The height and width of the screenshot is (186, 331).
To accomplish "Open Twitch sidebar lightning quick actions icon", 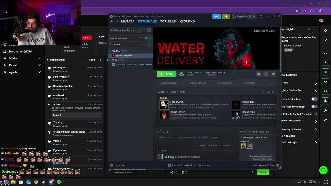I will tap(325, 62).
